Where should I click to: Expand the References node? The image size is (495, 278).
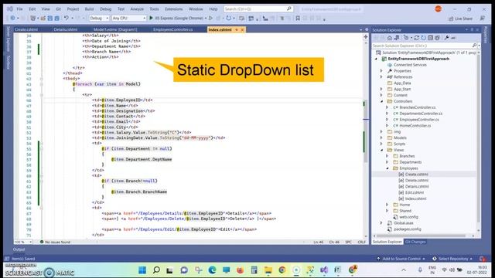(x=381, y=77)
